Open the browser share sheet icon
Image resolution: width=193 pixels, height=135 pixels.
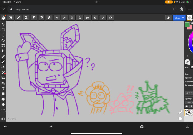point(181,9)
